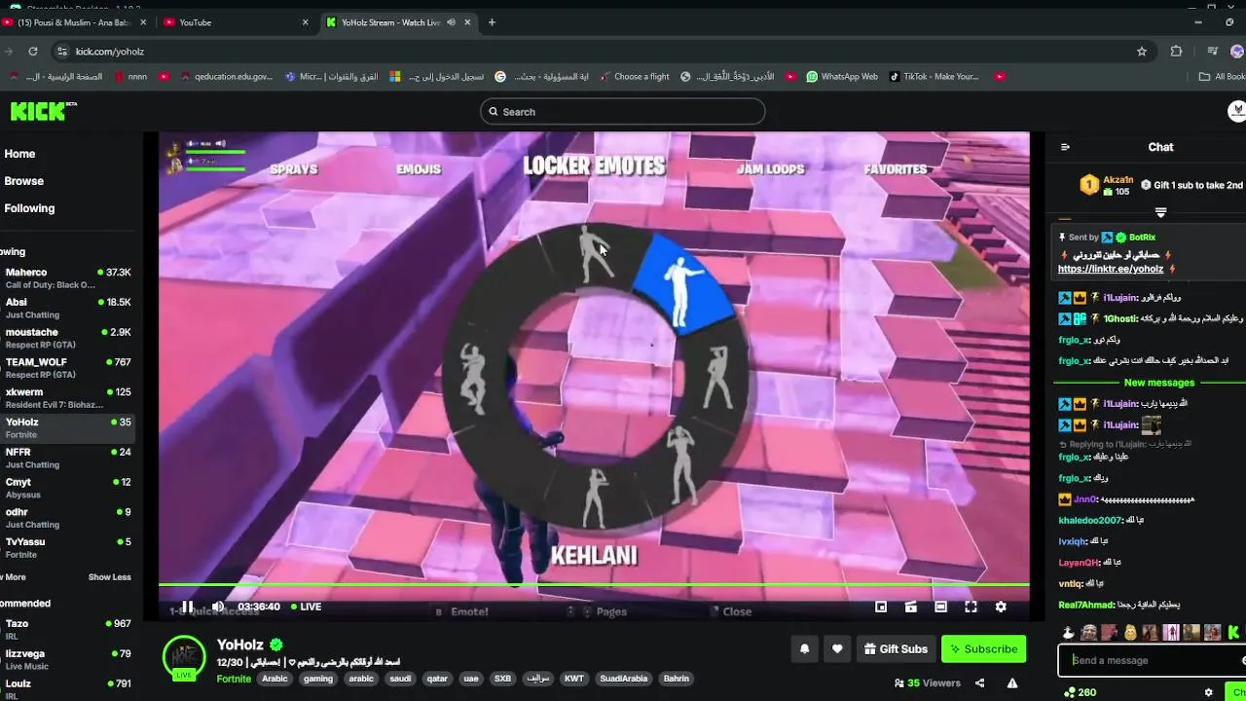Open a new browser tab
This screenshot has width=1246, height=701.
(492, 22)
